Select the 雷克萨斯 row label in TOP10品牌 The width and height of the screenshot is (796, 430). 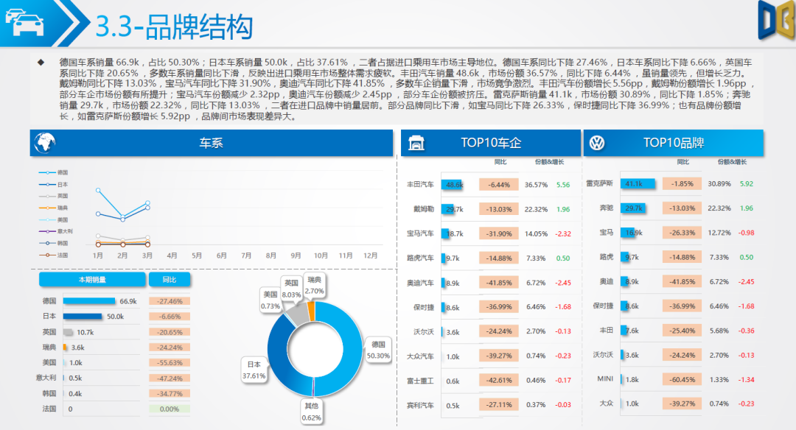click(599, 183)
